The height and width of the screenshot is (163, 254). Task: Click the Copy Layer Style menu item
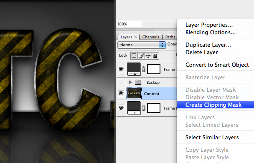[x=207, y=150]
